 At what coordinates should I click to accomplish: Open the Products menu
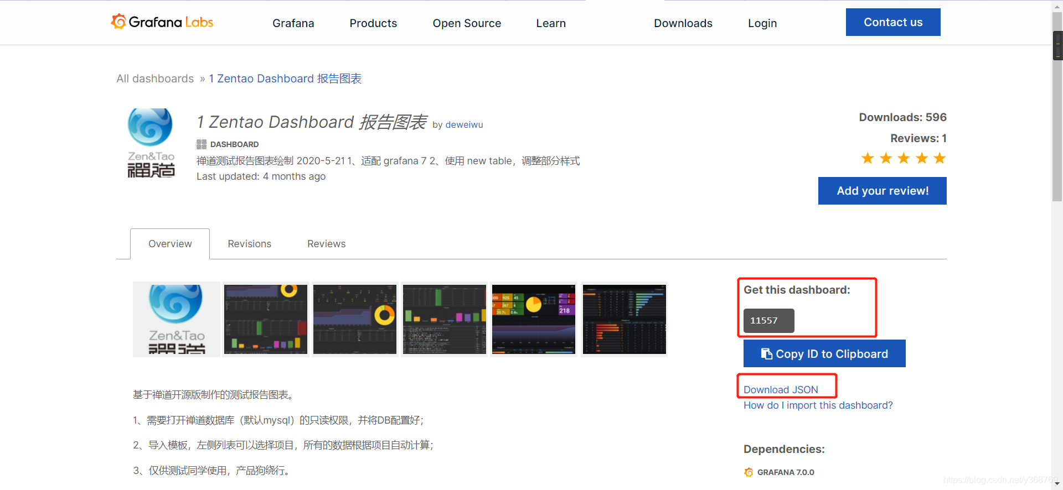[373, 23]
